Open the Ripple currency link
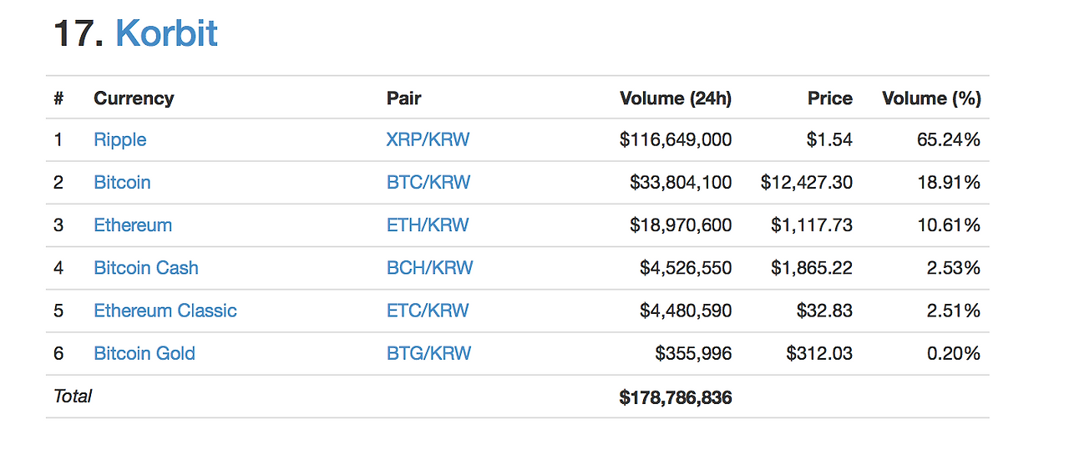 pos(120,139)
